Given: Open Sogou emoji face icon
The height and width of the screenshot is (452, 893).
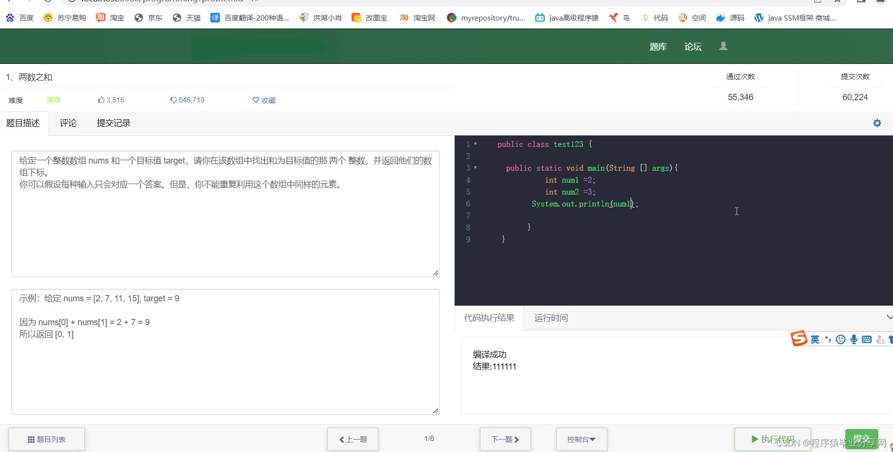Looking at the screenshot, I should pos(841,339).
